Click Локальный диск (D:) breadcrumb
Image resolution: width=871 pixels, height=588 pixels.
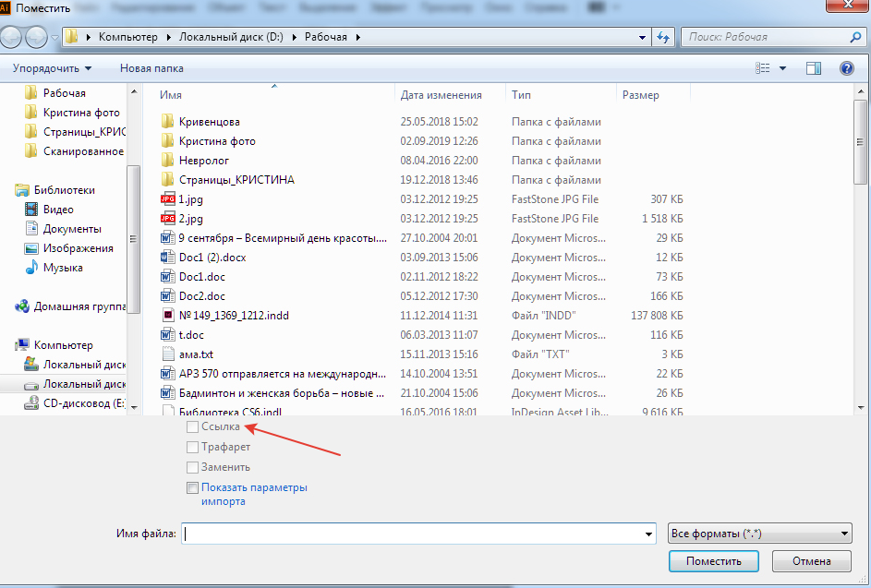(x=231, y=37)
